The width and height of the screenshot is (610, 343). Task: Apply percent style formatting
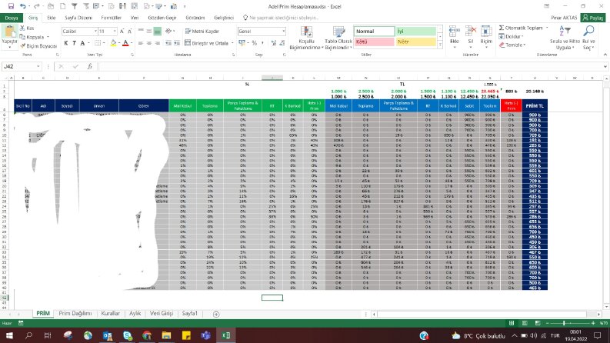254,43
